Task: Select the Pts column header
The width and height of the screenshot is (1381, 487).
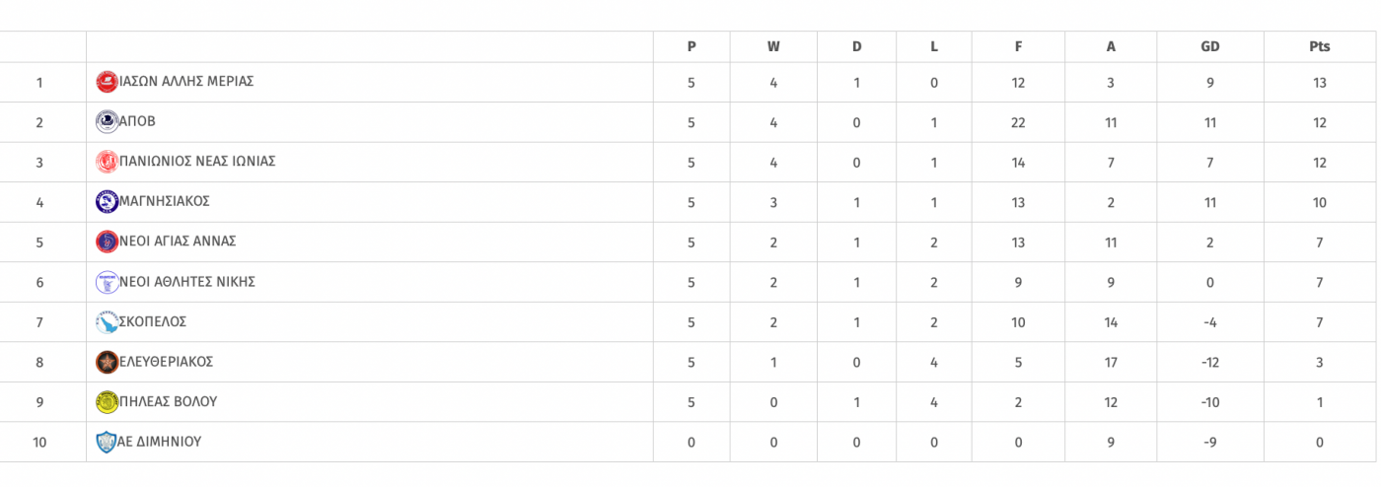Action: (1320, 46)
